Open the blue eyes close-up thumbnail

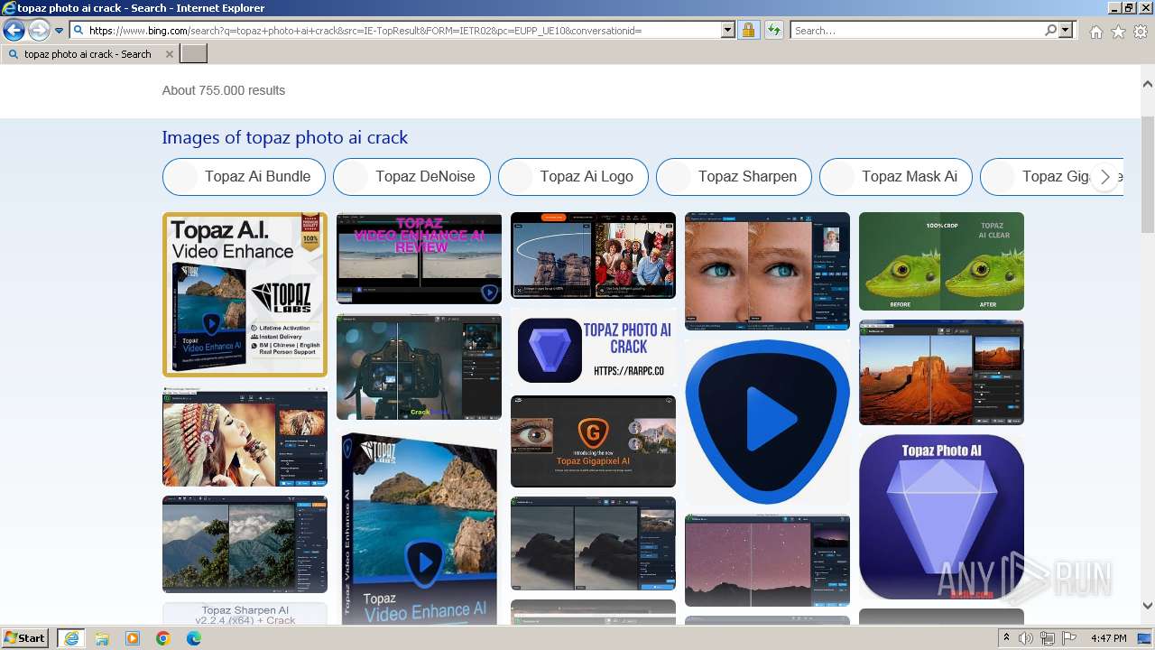click(x=767, y=271)
